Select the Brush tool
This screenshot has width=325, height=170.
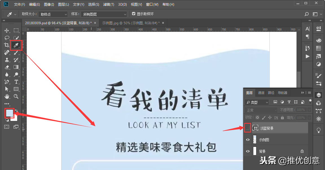point(16,52)
